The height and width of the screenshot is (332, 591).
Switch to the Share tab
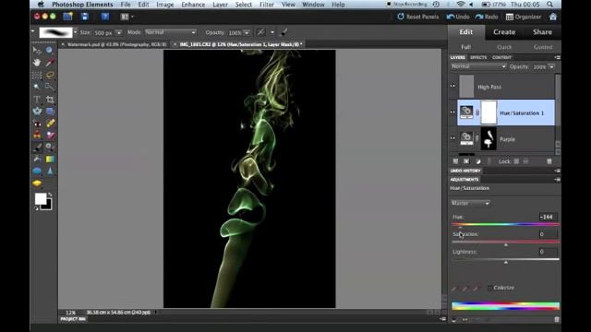pyautogui.click(x=542, y=32)
